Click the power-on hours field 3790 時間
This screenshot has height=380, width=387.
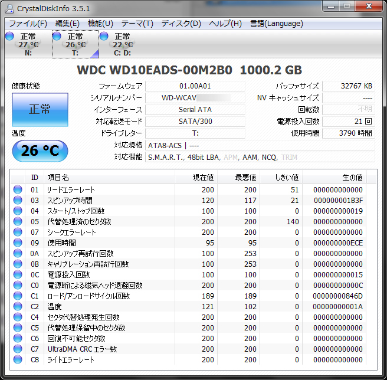click(x=349, y=133)
